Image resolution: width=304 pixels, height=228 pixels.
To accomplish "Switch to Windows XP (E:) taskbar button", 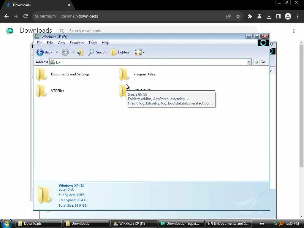I will click(134, 224).
